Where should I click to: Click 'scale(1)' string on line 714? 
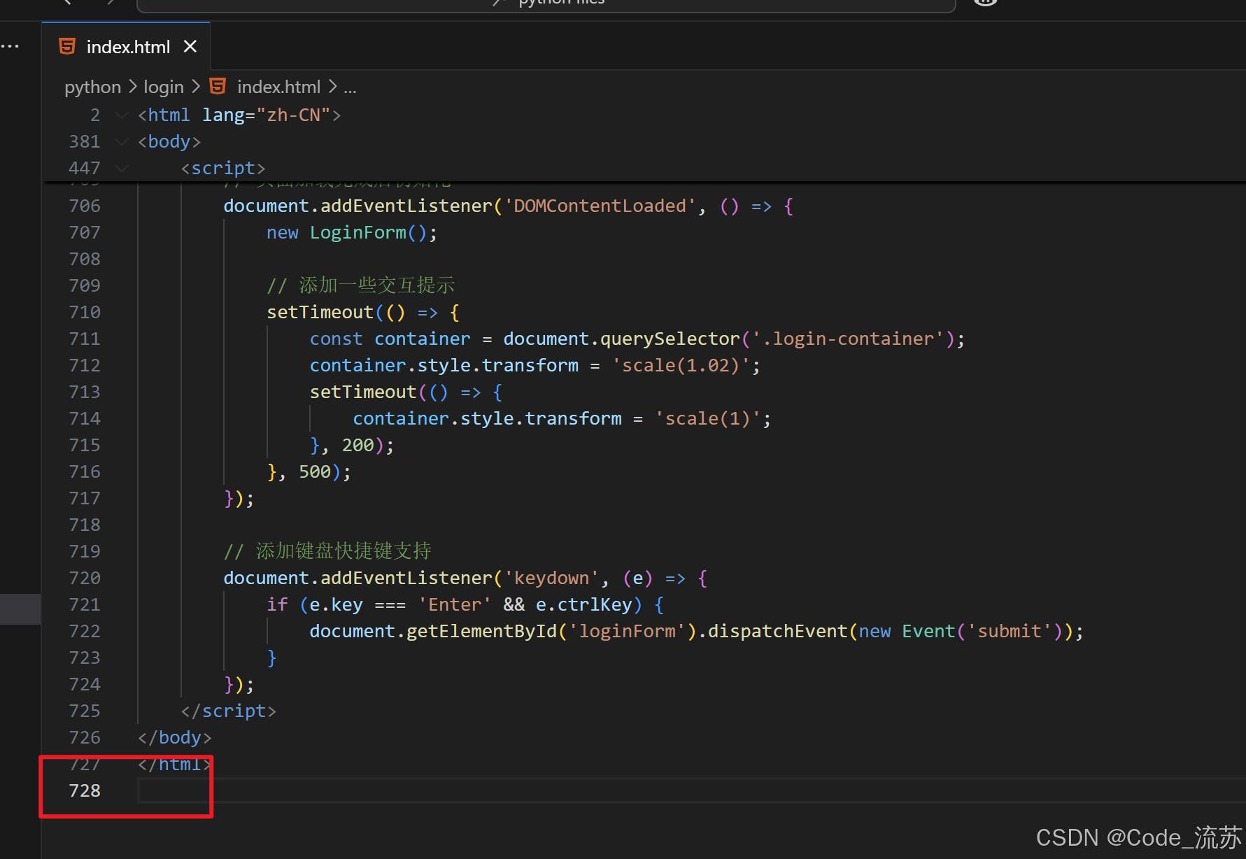(x=707, y=418)
